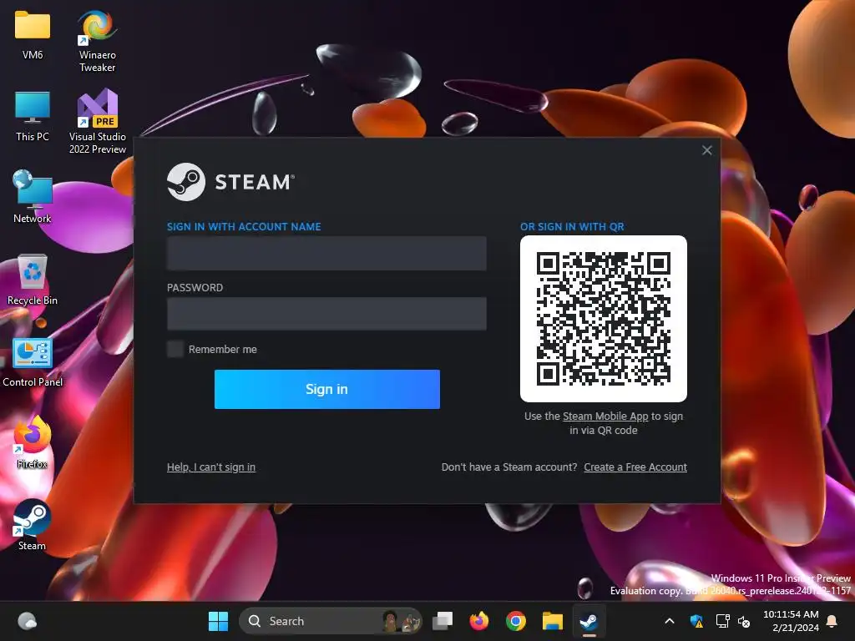Select the Firefox desktop shortcut
Image resolution: width=855 pixels, height=641 pixels.
coord(33,442)
